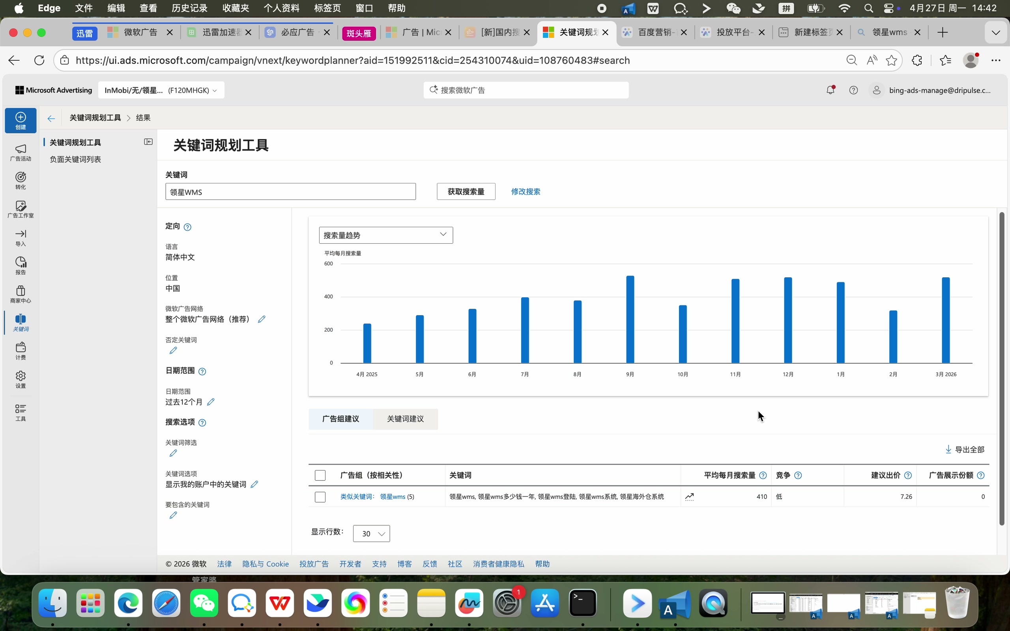Click help icon next to 广告展示份额
The width and height of the screenshot is (1010, 631).
pos(981,475)
